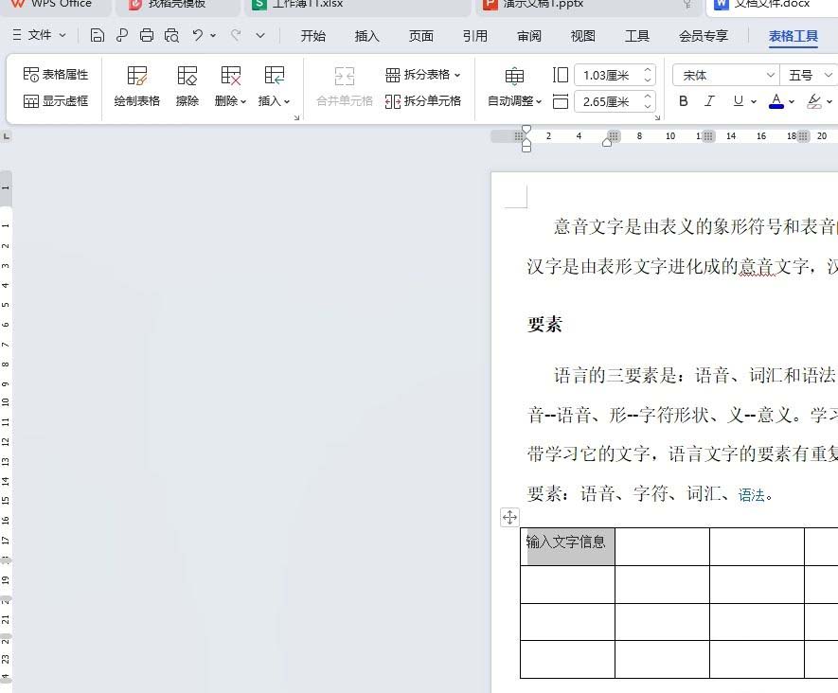Viewport: 838px width, 693px height.
Task: Open the 工具 tab
Action: [637, 36]
